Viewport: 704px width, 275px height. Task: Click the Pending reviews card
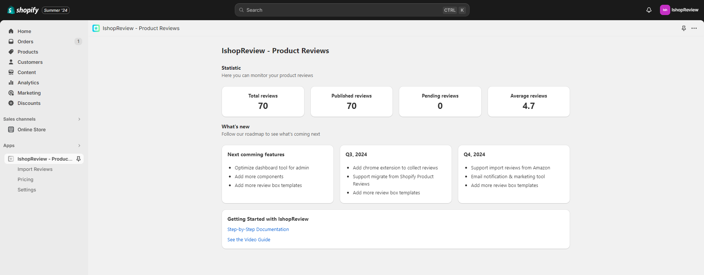point(440,102)
